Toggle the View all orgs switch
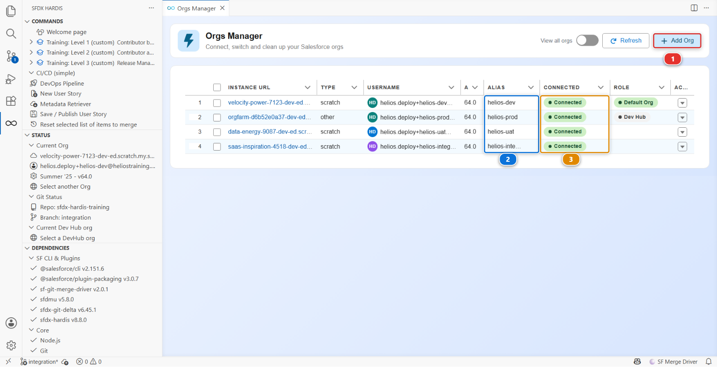This screenshot has width=717, height=367. pyautogui.click(x=587, y=40)
